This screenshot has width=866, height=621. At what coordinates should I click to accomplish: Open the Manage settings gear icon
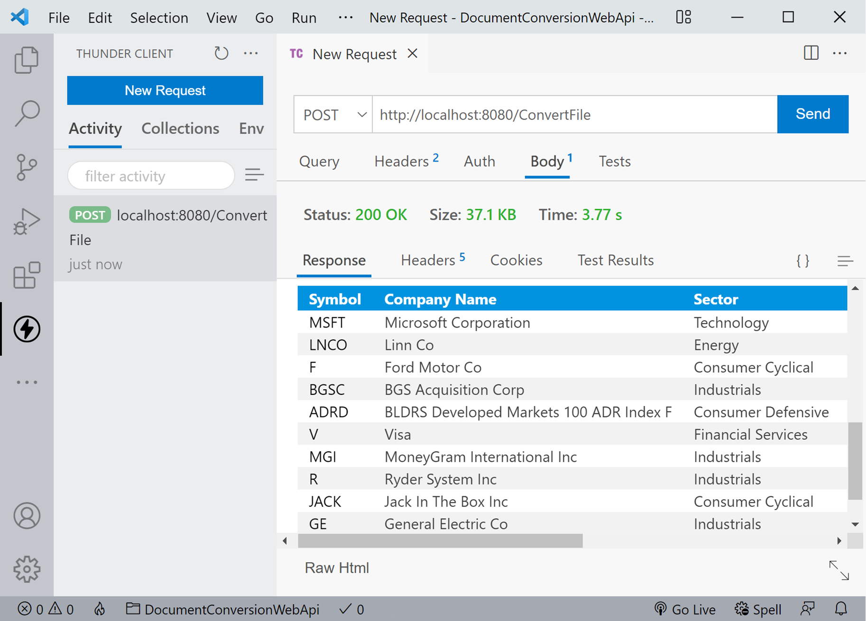[27, 568]
